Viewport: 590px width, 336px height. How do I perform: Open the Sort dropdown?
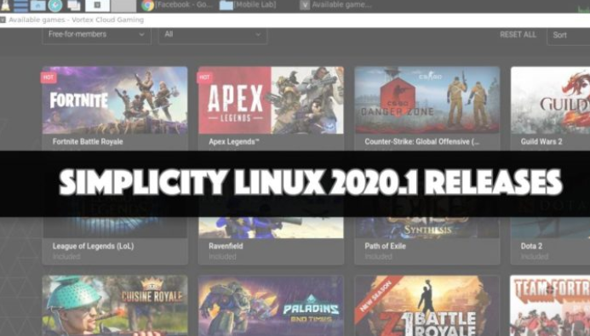pyautogui.click(x=568, y=36)
